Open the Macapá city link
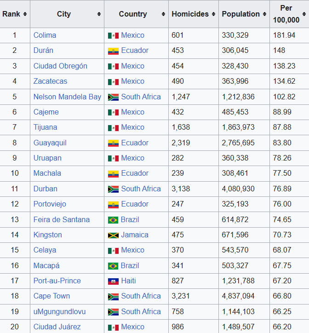 tap(46, 265)
